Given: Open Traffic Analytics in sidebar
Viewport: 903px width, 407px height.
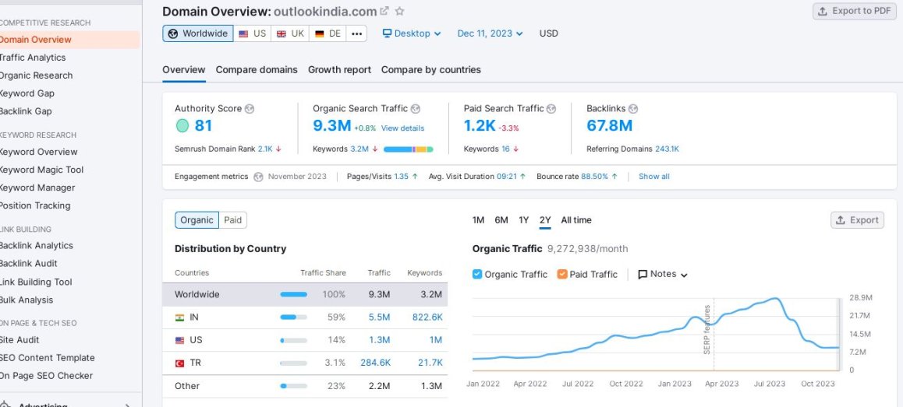Looking at the screenshot, I should (x=33, y=58).
